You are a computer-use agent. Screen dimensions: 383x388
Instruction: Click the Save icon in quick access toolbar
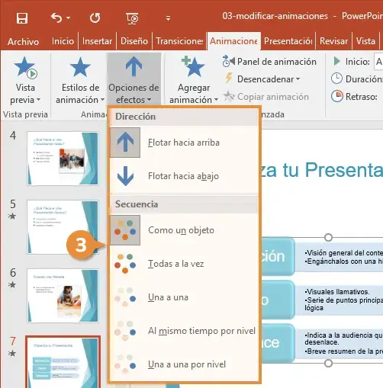tap(22, 18)
